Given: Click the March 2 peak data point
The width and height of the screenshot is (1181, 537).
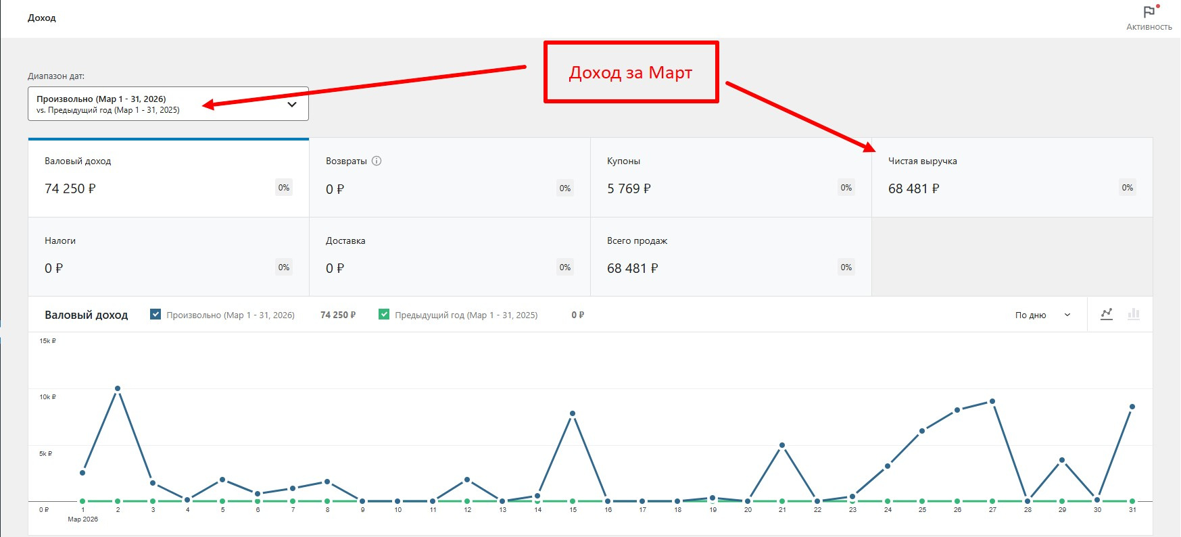Looking at the screenshot, I should pyautogui.click(x=118, y=388).
